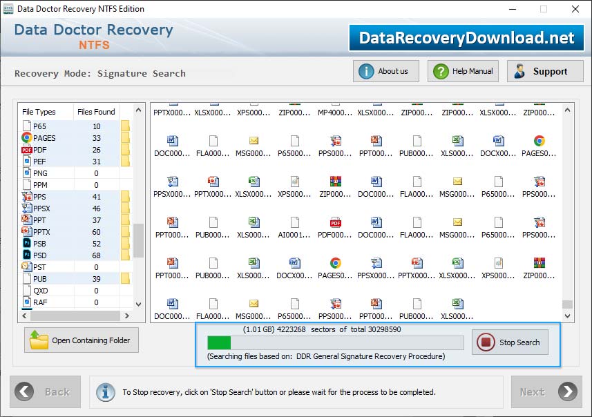Image resolution: width=592 pixels, height=417 pixels.
Task: Click the search progress bar
Action: pos(335,342)
